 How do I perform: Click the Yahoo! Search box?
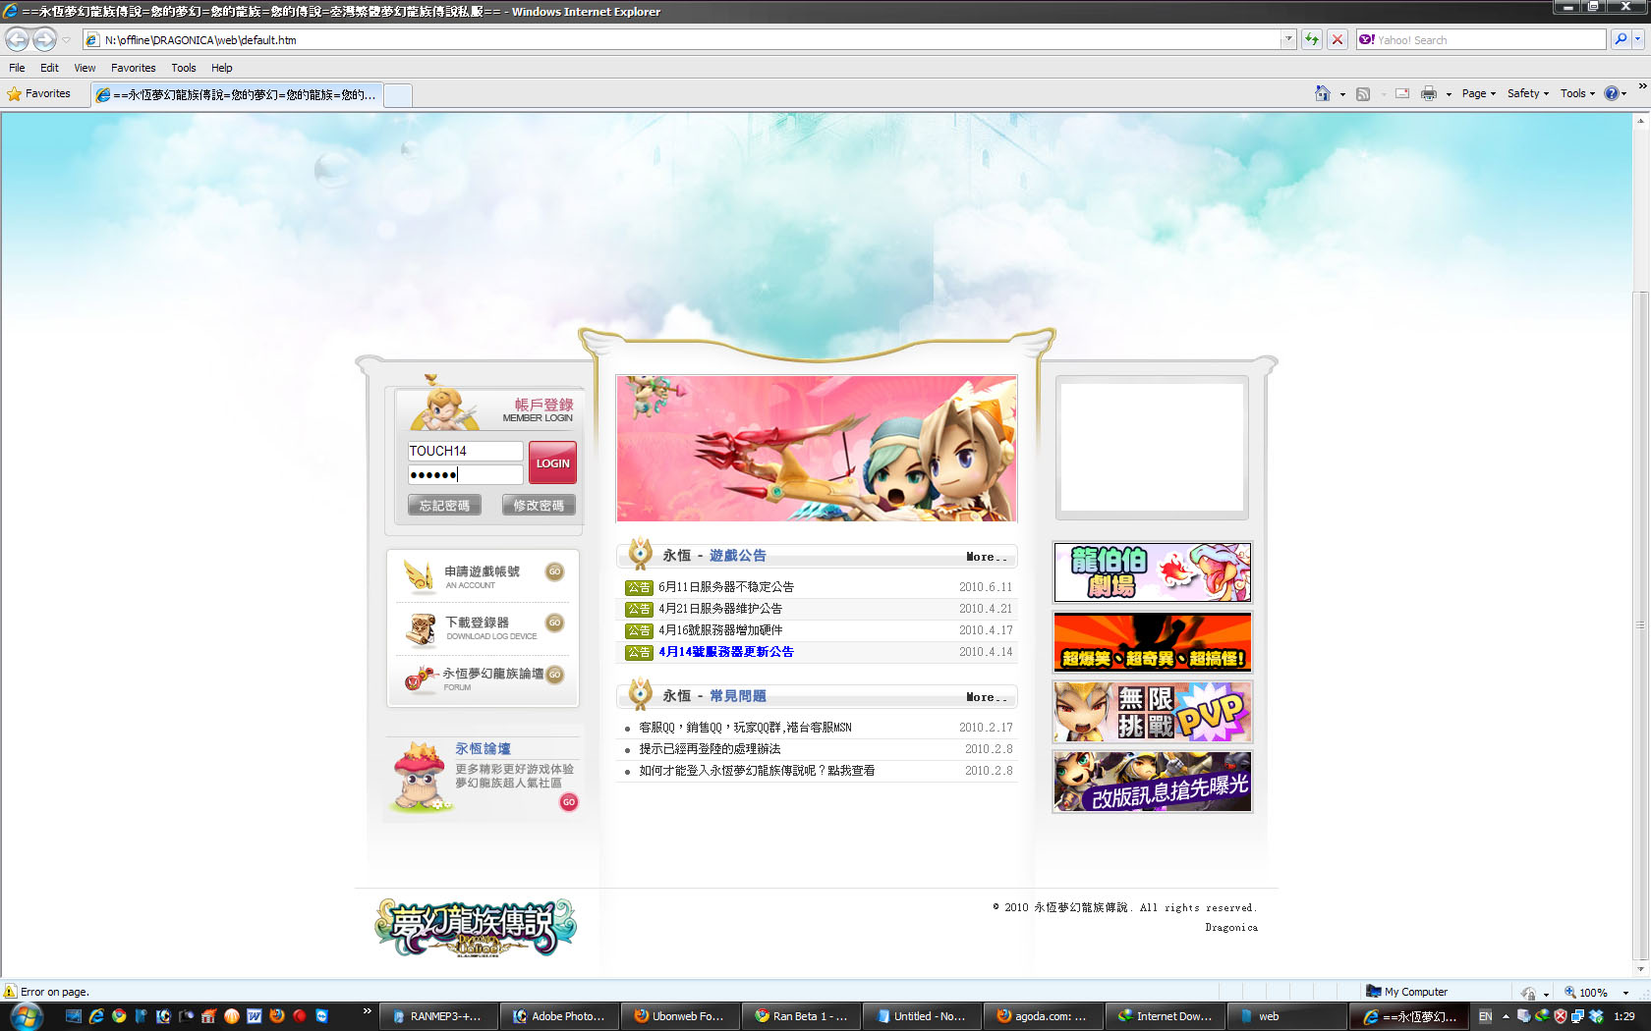pos(1481,39)
